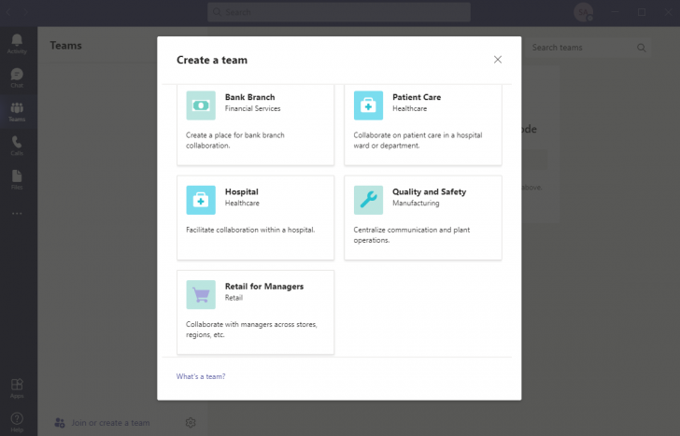Click "Create a place for bank branch collaboration" text
The image size is (680, 436).
[235, 140]
